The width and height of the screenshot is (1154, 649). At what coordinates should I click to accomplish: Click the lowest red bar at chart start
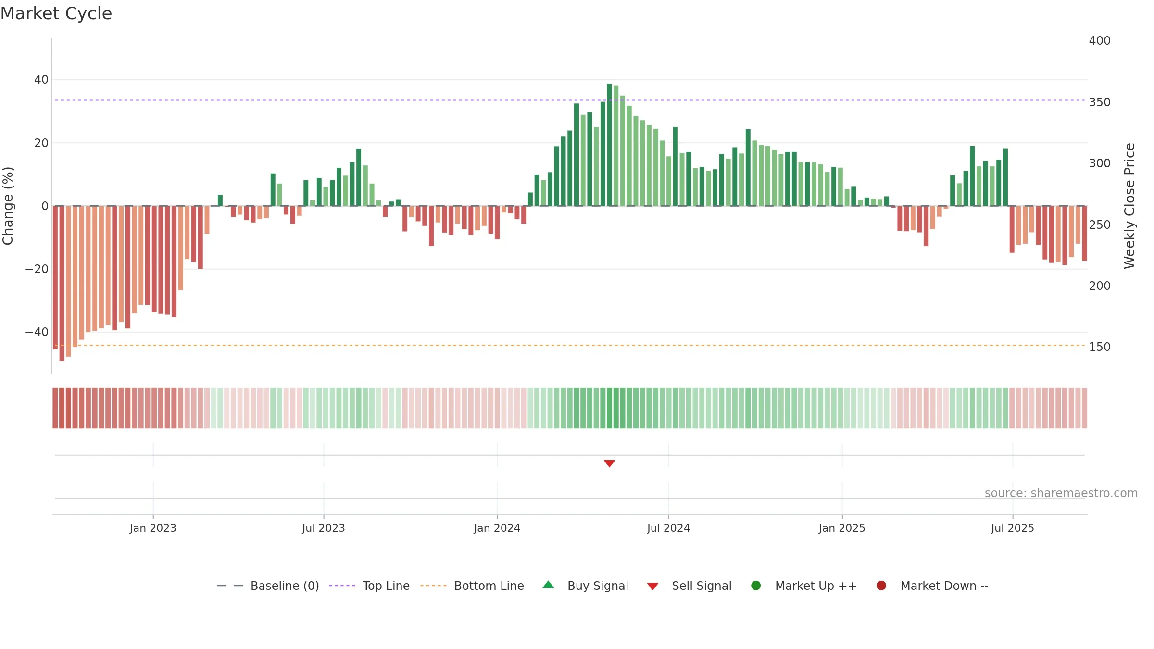[x=62, y=283]
